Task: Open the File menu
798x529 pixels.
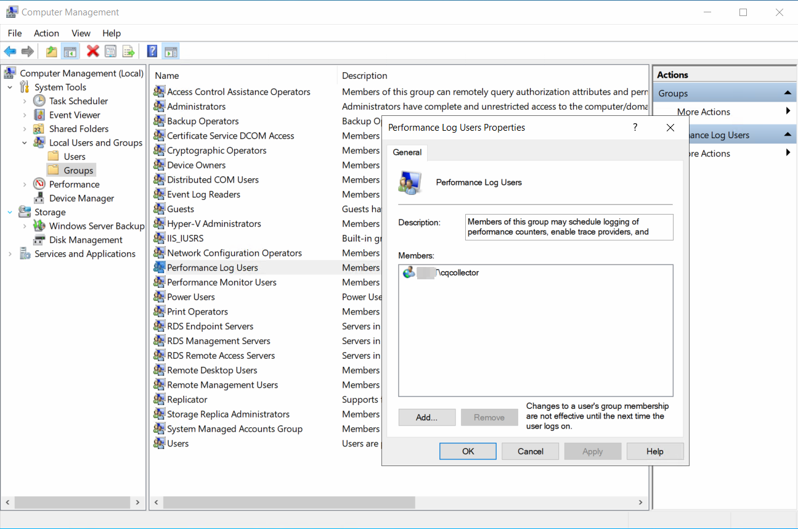Action: (x=15, y=33)
